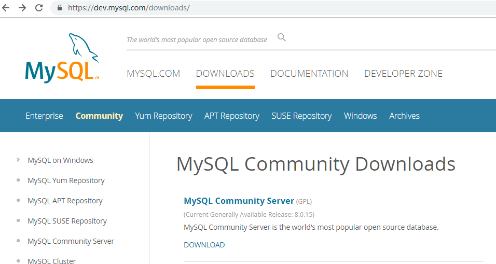This screenshot has width=496, height=264.
Task: Open SUSE Repository in navigation bar
Action: [301, 116]
